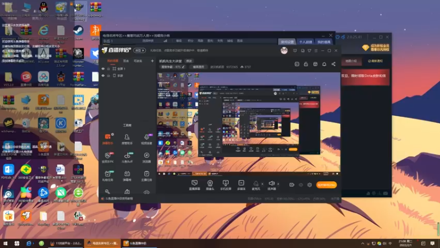Add a new scene with plus icon

[152, 61]
